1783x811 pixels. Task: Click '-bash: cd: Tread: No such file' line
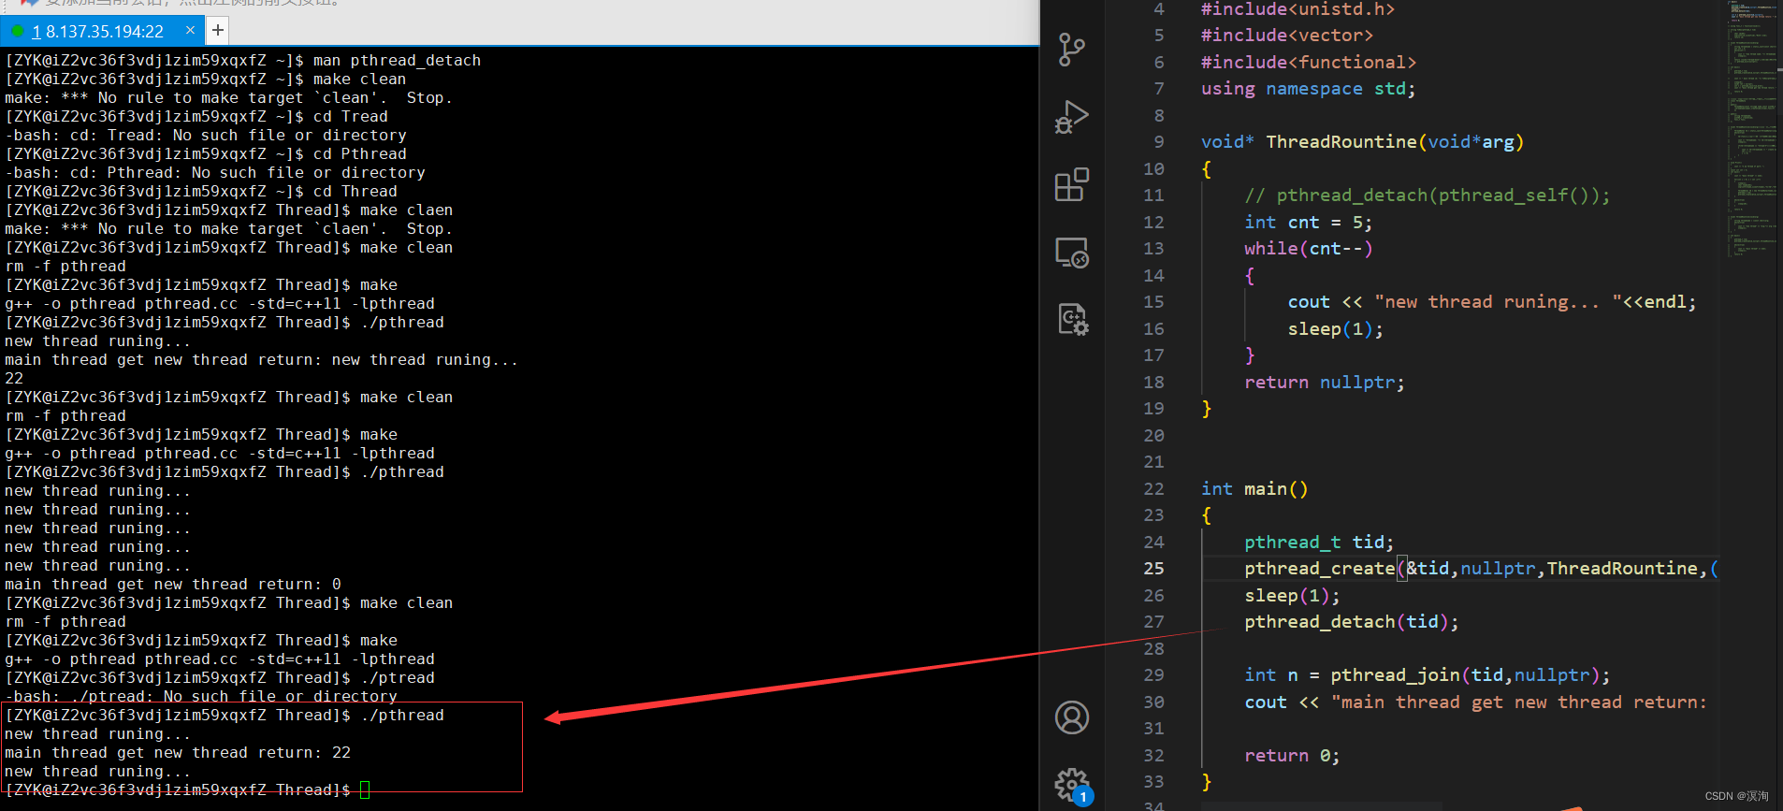point(206,136)
